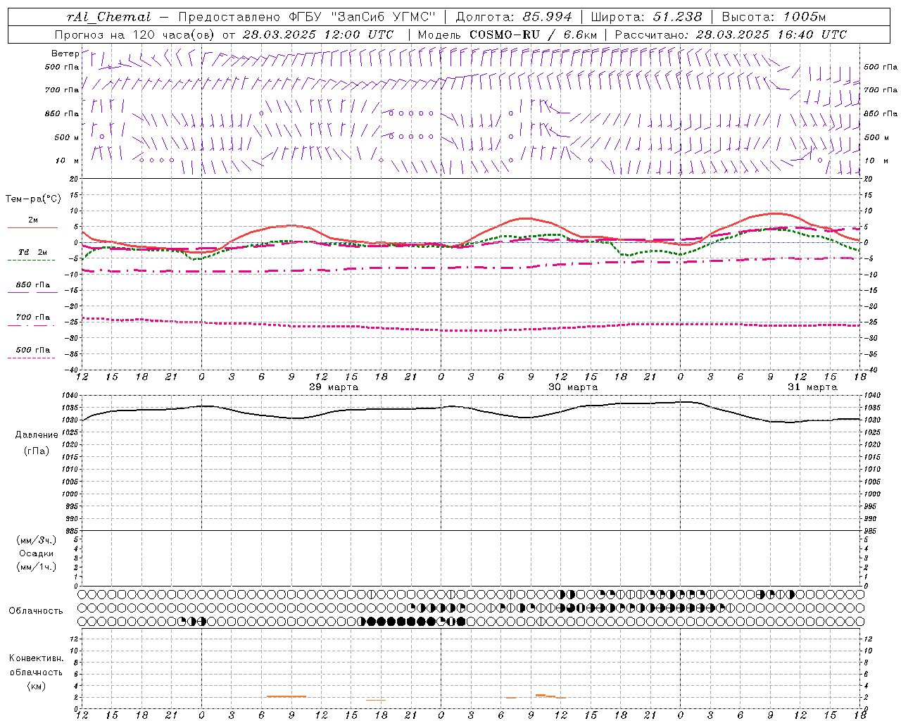Click the (км) convective height unit label
This screenshot has height=721, width=901.
pyautogui.click(x=37, y=686)
